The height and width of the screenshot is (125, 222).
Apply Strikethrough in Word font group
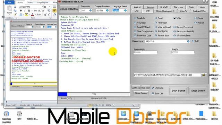click(35, 11)
